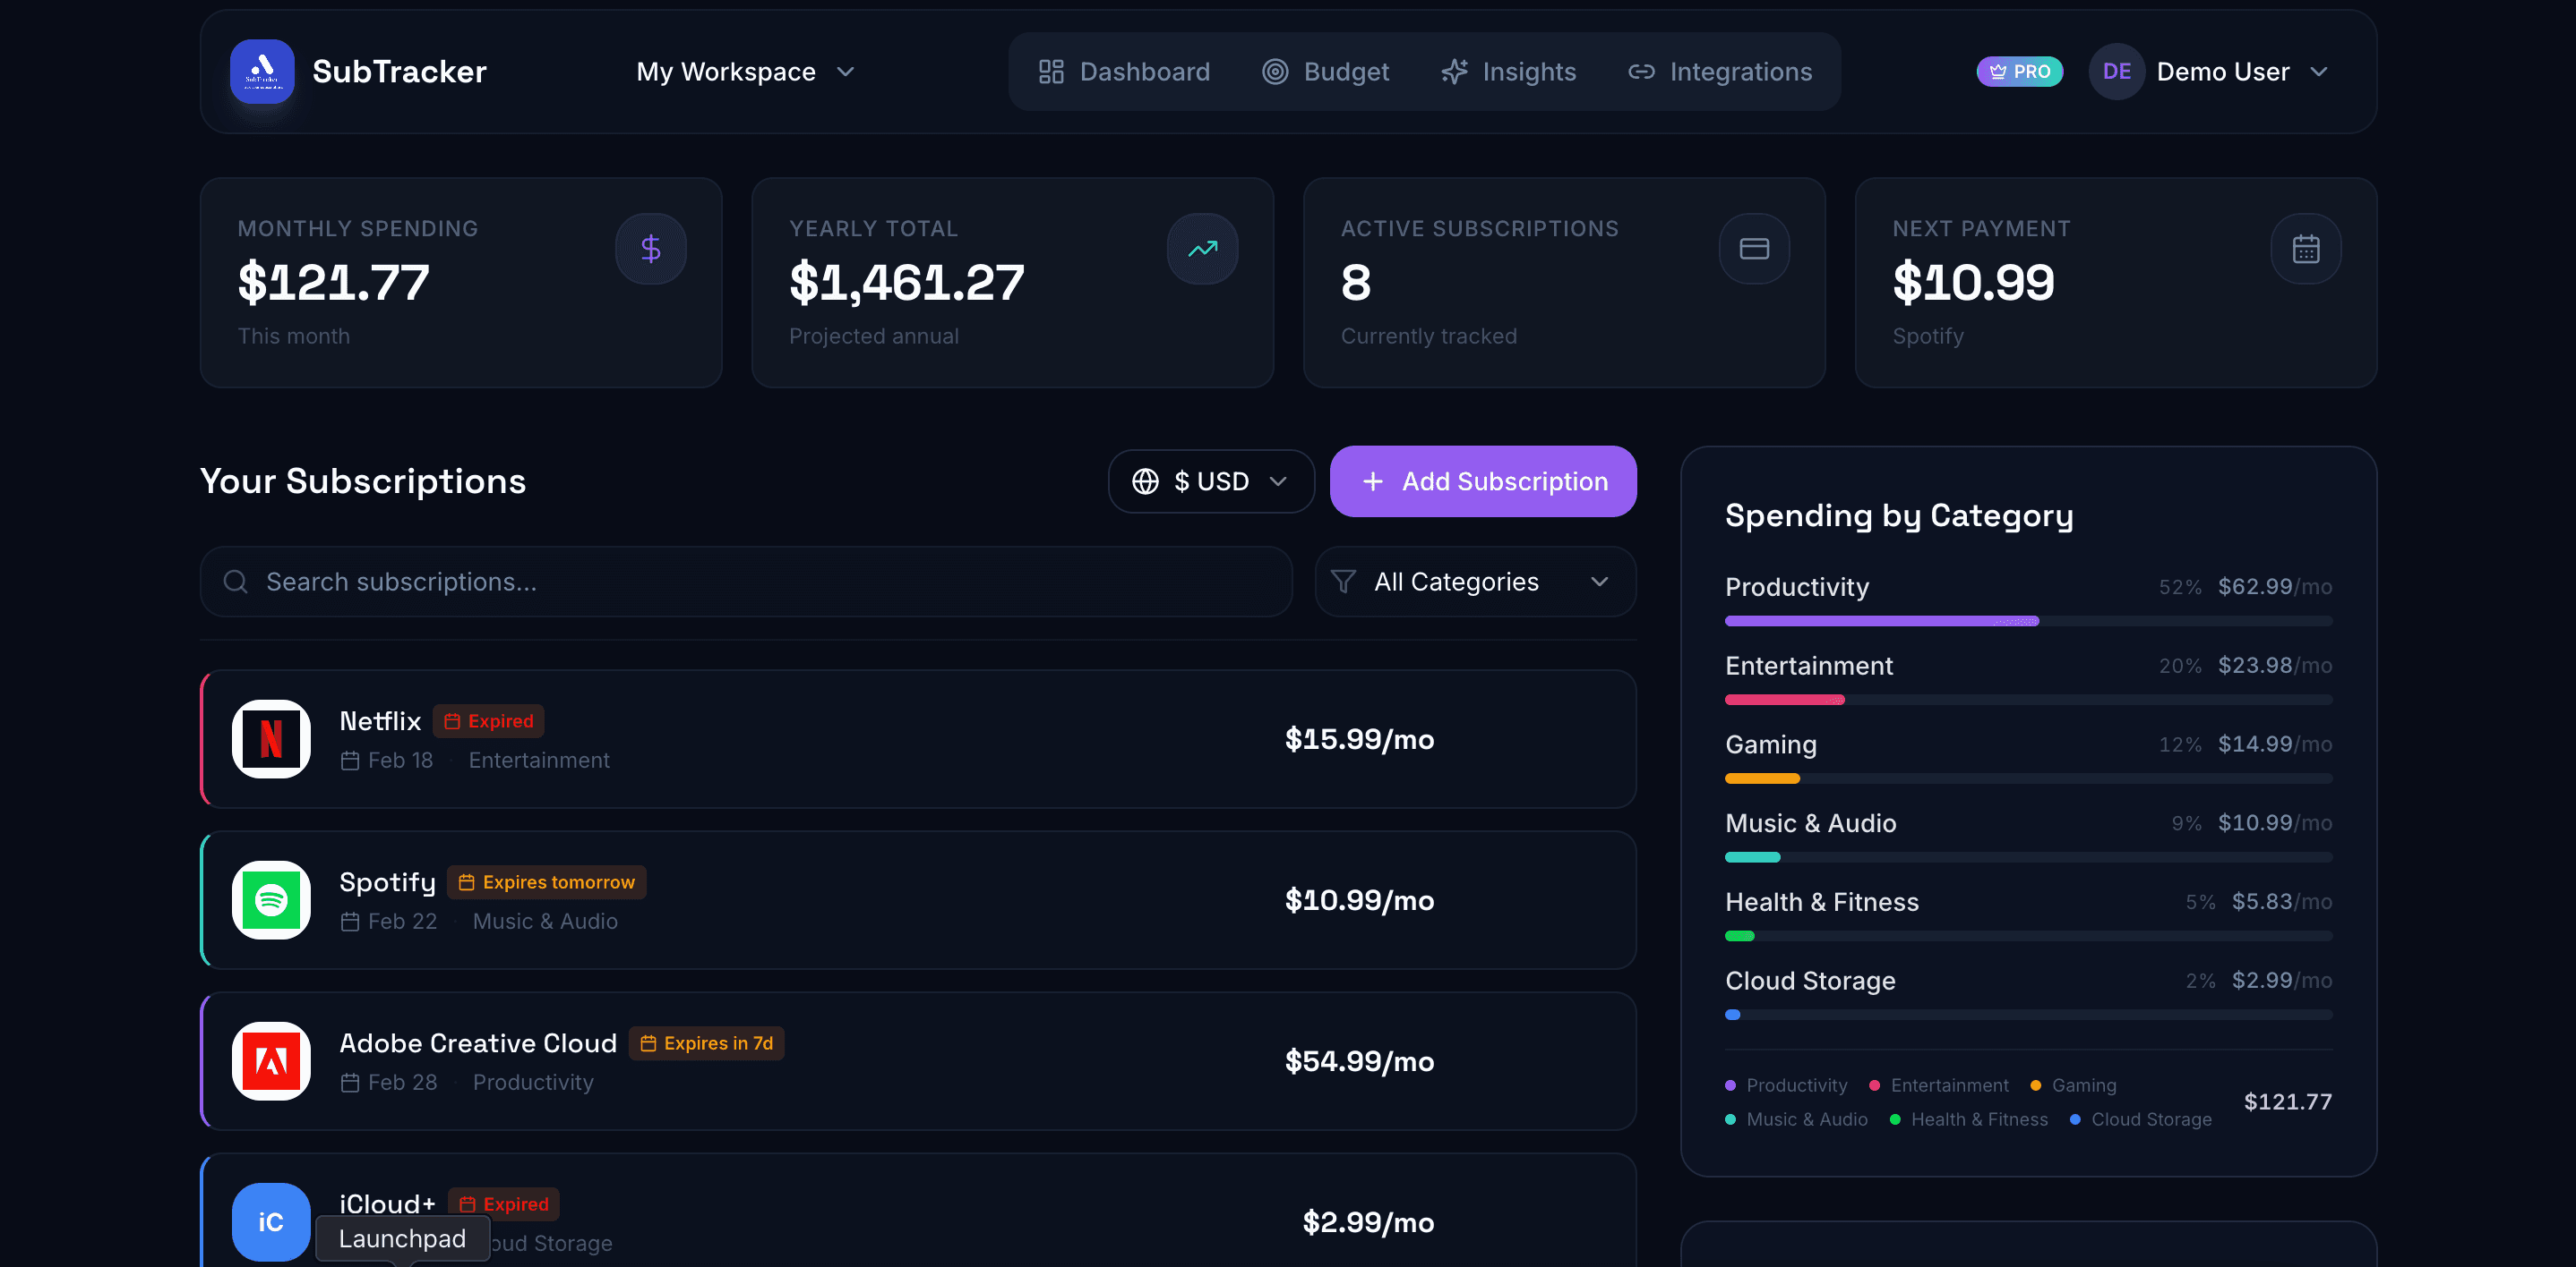The image size is (2576, 1267).
Task: Click the search magnifier icon
Action: pyautogui.click(x=235, y=582)
